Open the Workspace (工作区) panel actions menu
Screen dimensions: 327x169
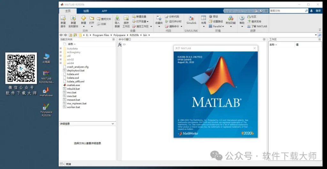click(x=319, y=39)
